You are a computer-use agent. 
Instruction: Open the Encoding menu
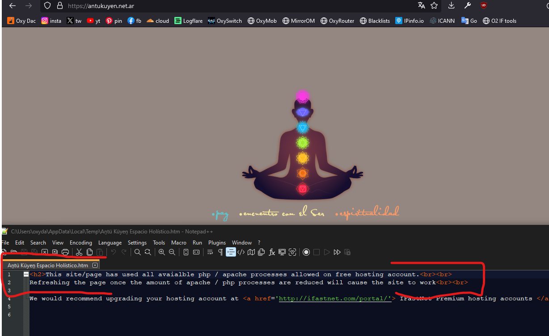(80, 243)
